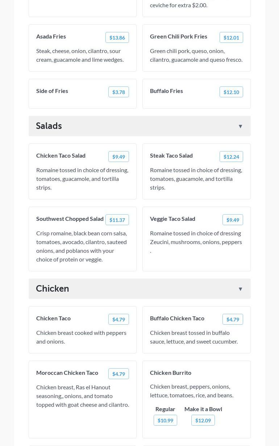279x446 pixels.
Task: Select Moroccan Chicken Taco $4.79 price
Action: (118, 374)
